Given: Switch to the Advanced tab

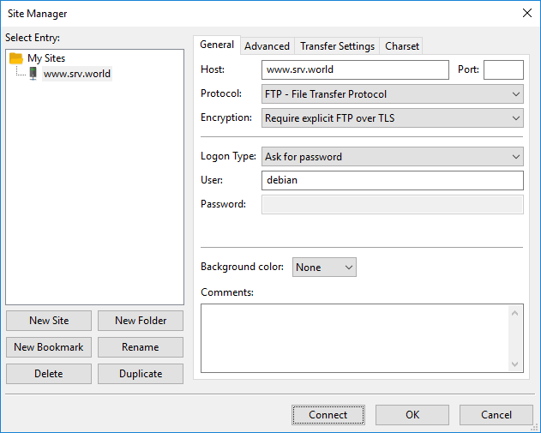Looking at the screenshot, I should 267,46.
